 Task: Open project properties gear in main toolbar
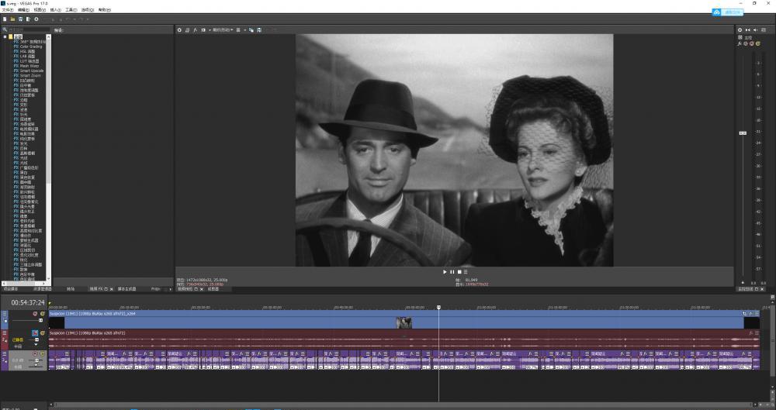36,19
